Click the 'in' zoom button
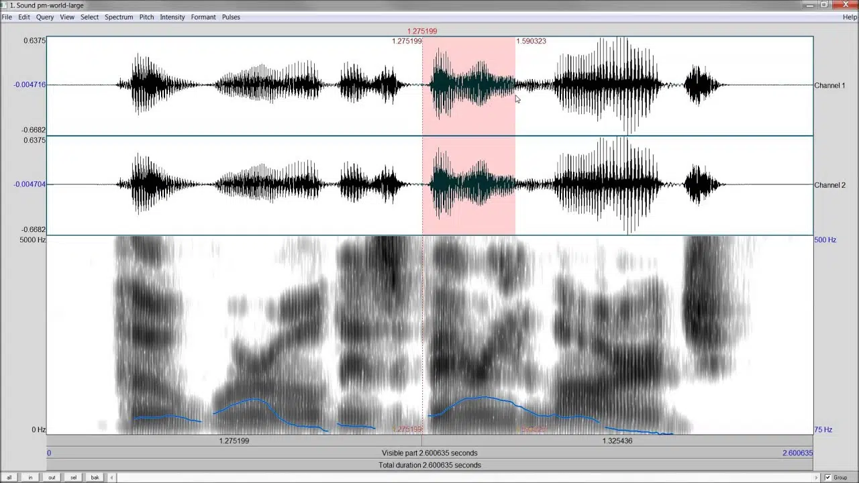The image size is (859, 483). click(30, 478)
